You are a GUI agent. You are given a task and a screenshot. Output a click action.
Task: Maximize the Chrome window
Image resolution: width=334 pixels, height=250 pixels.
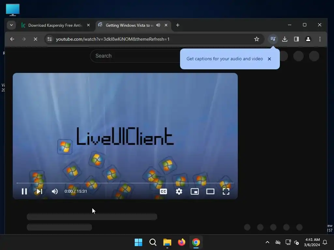coord(305,25)
